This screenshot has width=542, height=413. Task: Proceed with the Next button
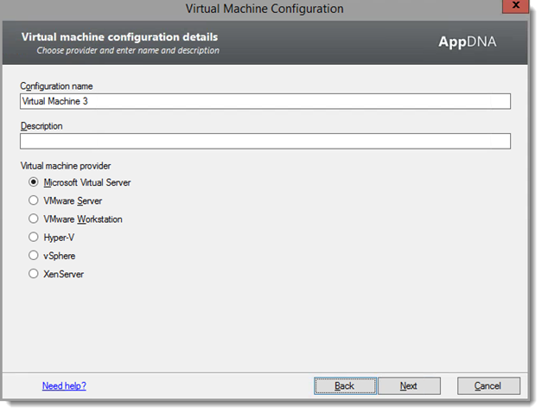[x=409, y=385]
